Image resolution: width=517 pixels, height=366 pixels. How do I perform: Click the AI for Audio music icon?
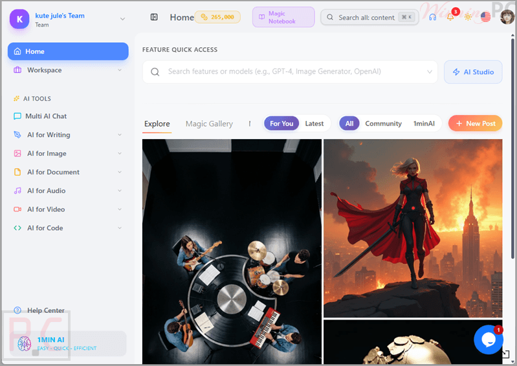pyautogui.click(x=17, y=191)
